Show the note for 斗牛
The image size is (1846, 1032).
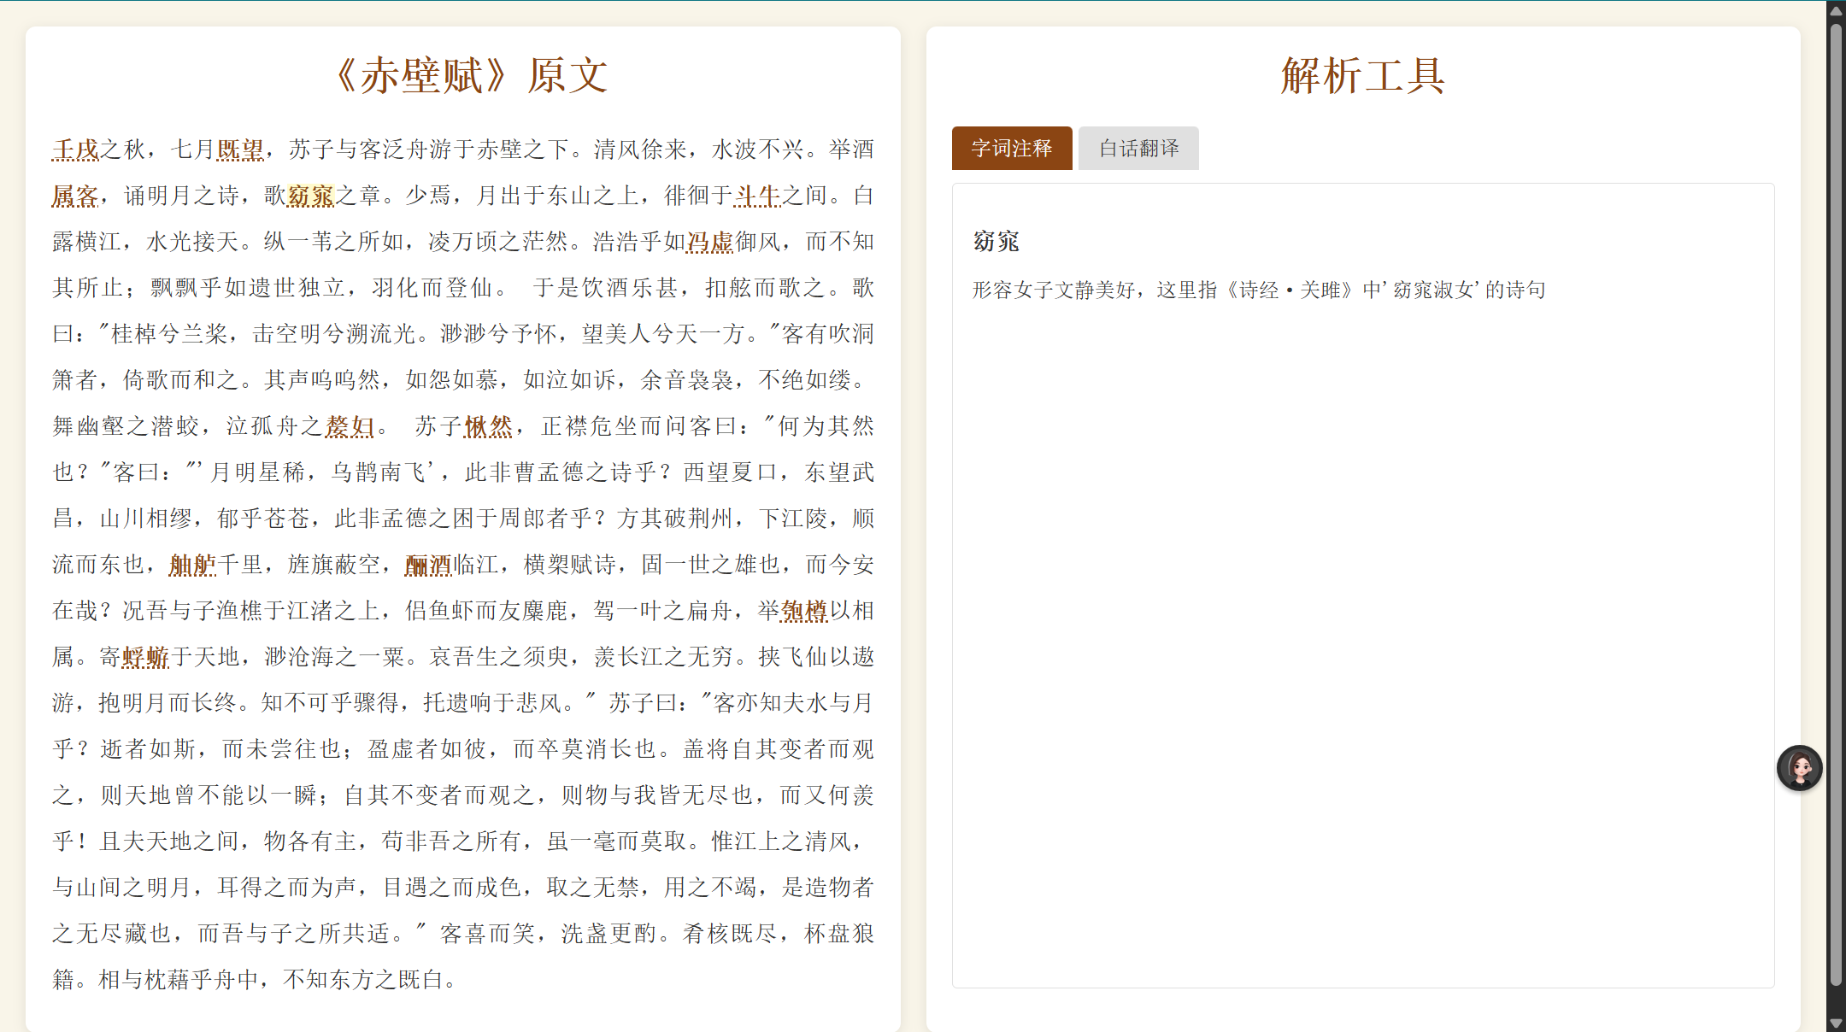point(758,196)
